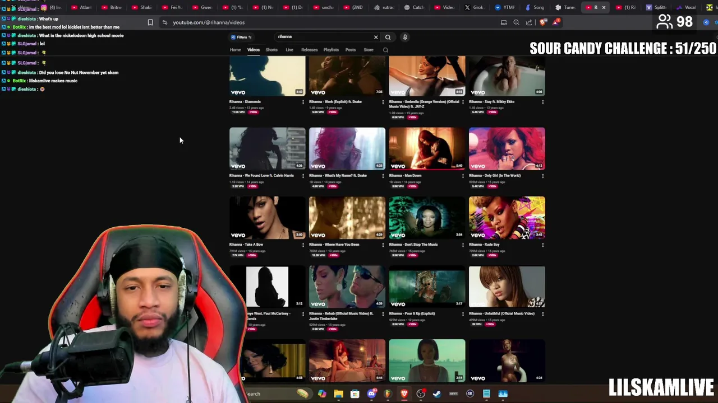The image size is (718, 403).
Task: Click the title Rihanna - Rude Boy
Action: click(x=484, y=245)
